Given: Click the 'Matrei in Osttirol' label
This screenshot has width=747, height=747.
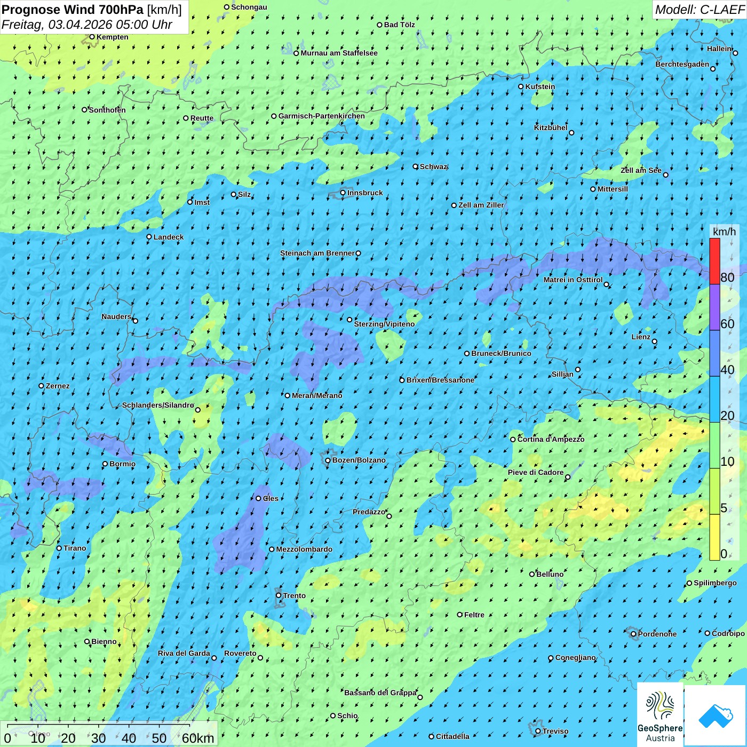Looking at the screenshot, I should (573, 280).
